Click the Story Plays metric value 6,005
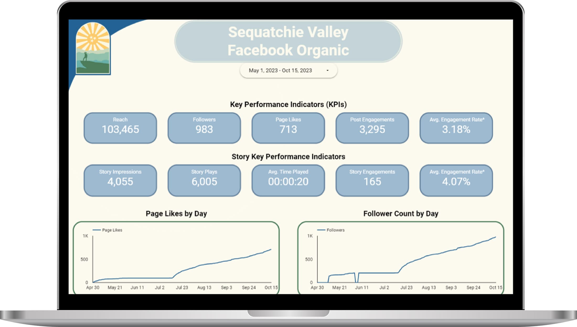Screen dimensions: 577x327 click(x=205, y=181)
